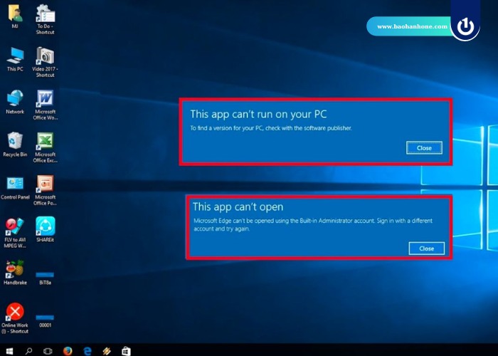This screenshot has height=356, width=498.
Task: Select the Network desktop icon
Action: coord(15,102)
